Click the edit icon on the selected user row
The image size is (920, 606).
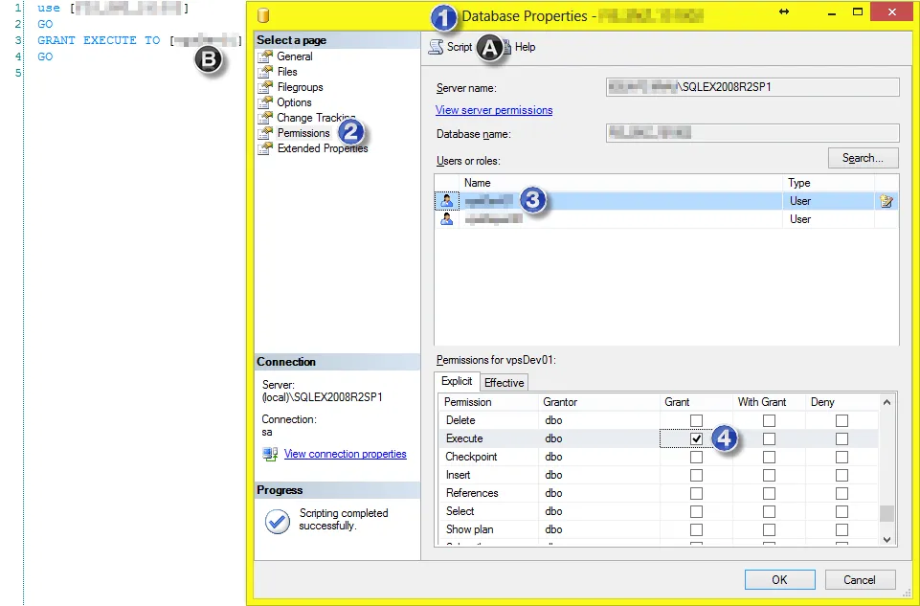coord(886,201)
